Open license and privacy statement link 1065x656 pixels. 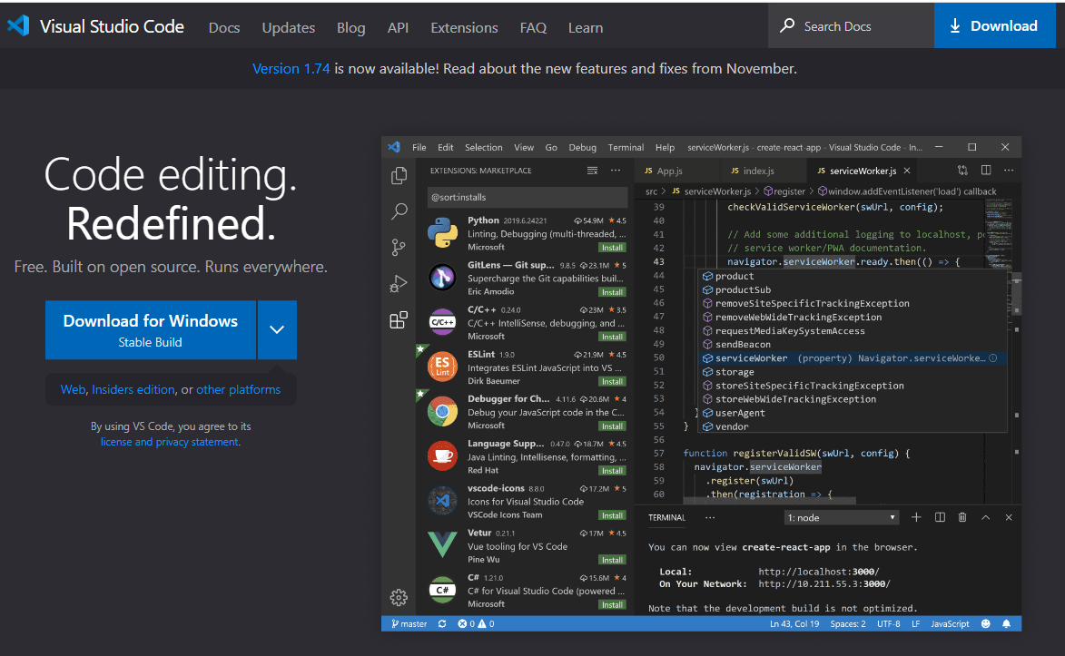click(x=169, y=442)
